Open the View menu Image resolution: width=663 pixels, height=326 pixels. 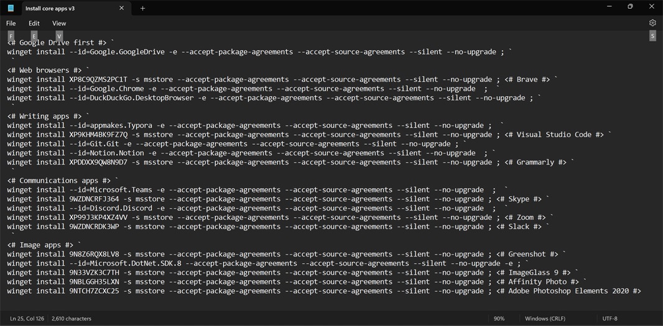click(59, 23)
